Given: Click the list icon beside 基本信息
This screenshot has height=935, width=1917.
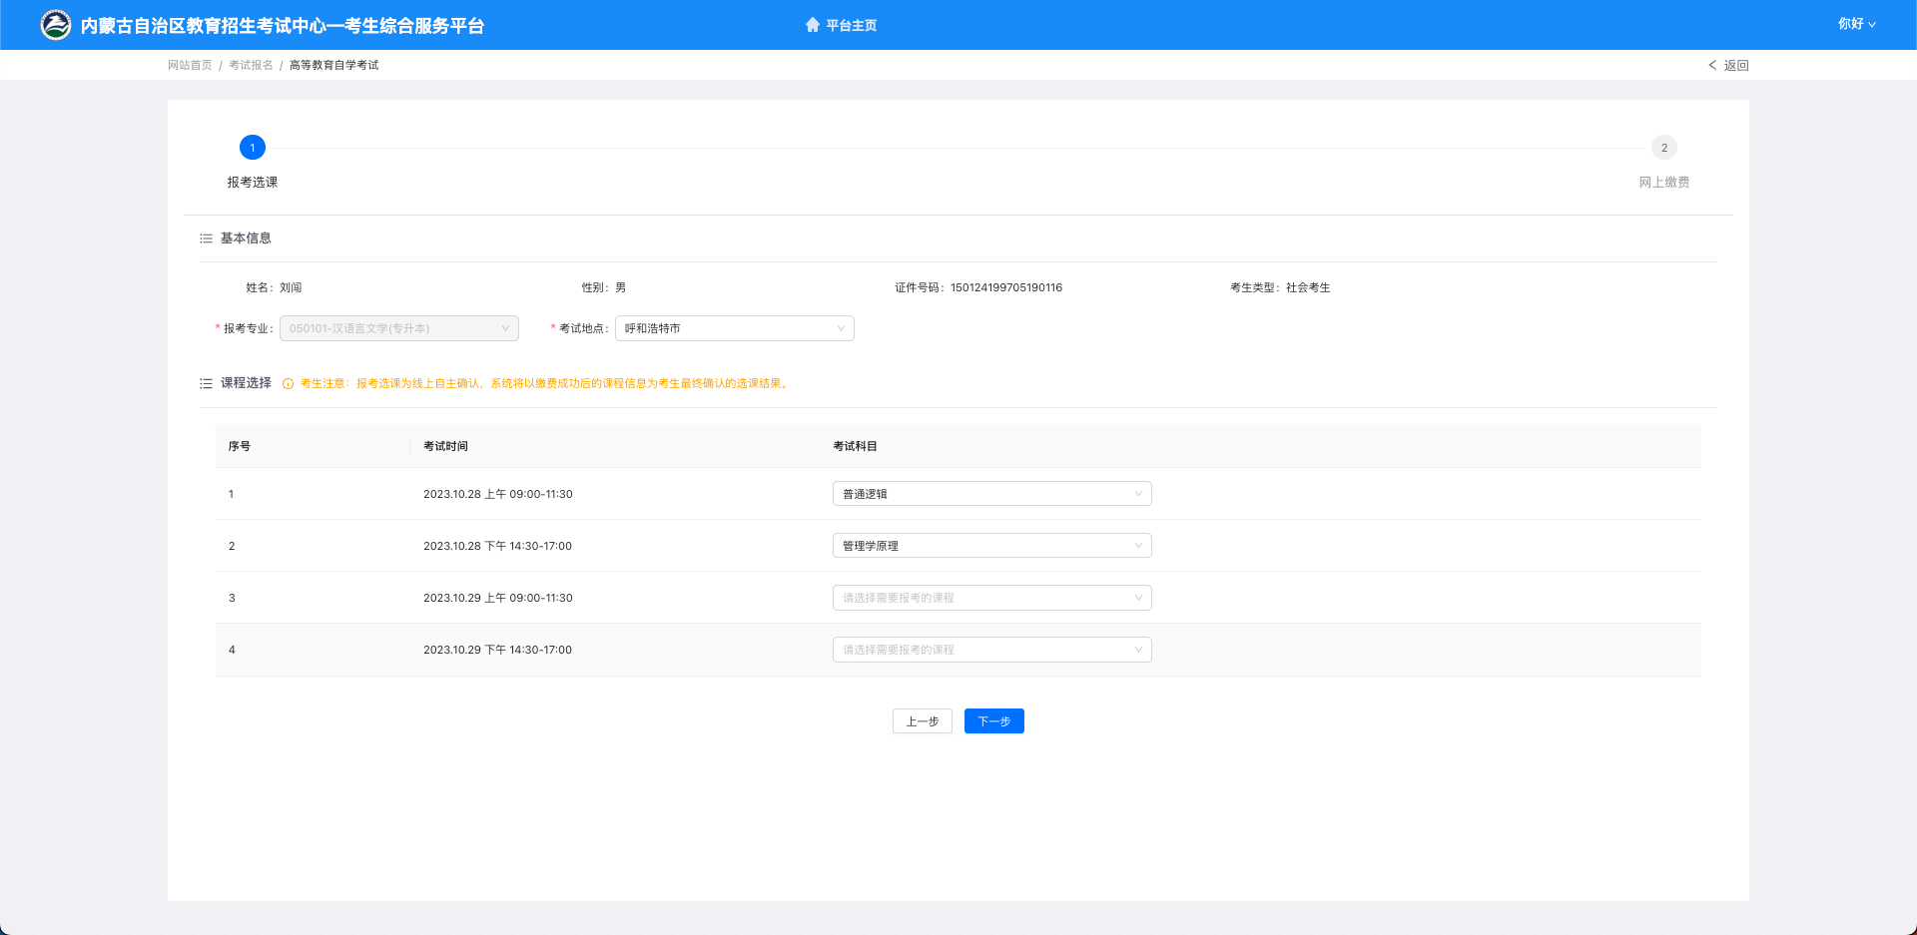Looking at the screenshot, I should click(206, 238).
